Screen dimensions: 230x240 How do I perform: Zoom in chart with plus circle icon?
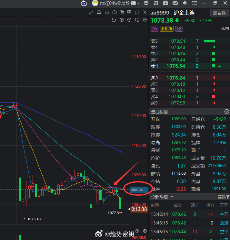point(122,20)
